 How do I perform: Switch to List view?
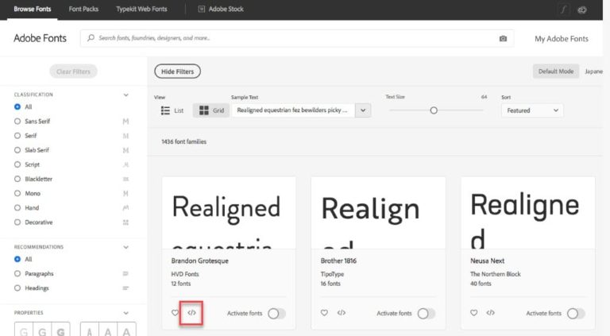(x=172, y=110)
